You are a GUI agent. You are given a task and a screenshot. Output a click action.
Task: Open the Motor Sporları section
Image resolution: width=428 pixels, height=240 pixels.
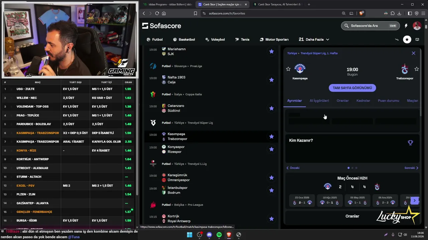pos(274,39)
